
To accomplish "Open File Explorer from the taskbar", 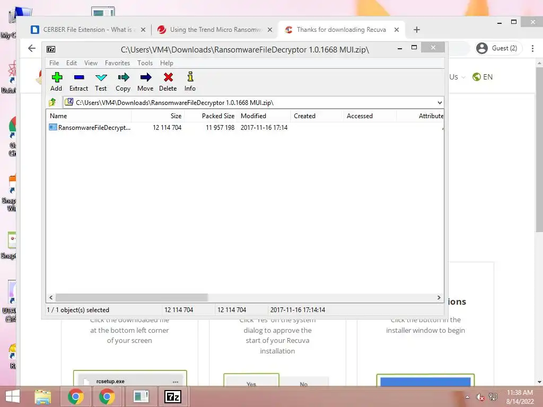I will click(43, 396).
